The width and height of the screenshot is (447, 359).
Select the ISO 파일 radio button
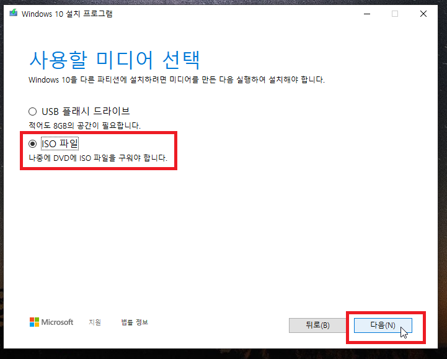32,143
